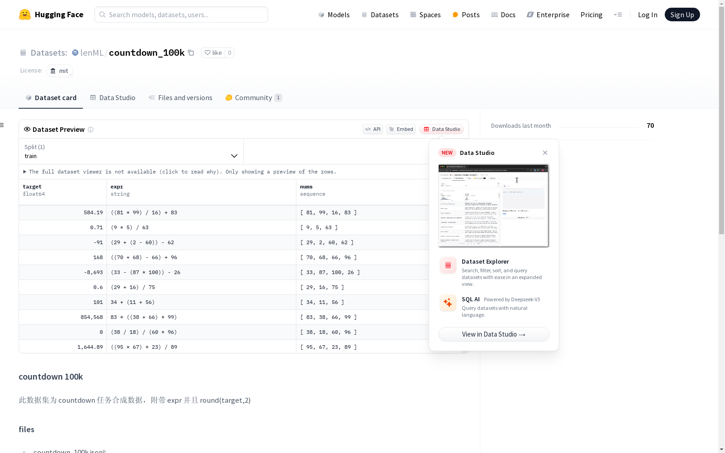The width and height of the screenshot is (725, 453).
Task: Go to the Pricing page
Action: pos(591,15)
